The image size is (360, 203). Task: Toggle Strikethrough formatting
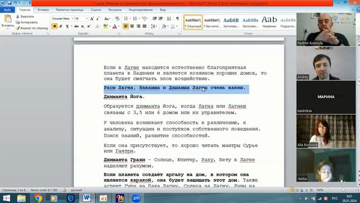[76, 27]
